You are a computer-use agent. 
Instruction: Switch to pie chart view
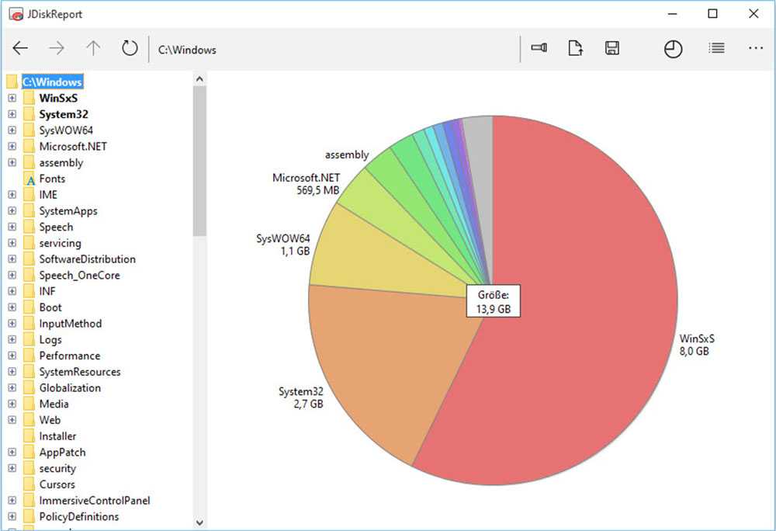673,49
